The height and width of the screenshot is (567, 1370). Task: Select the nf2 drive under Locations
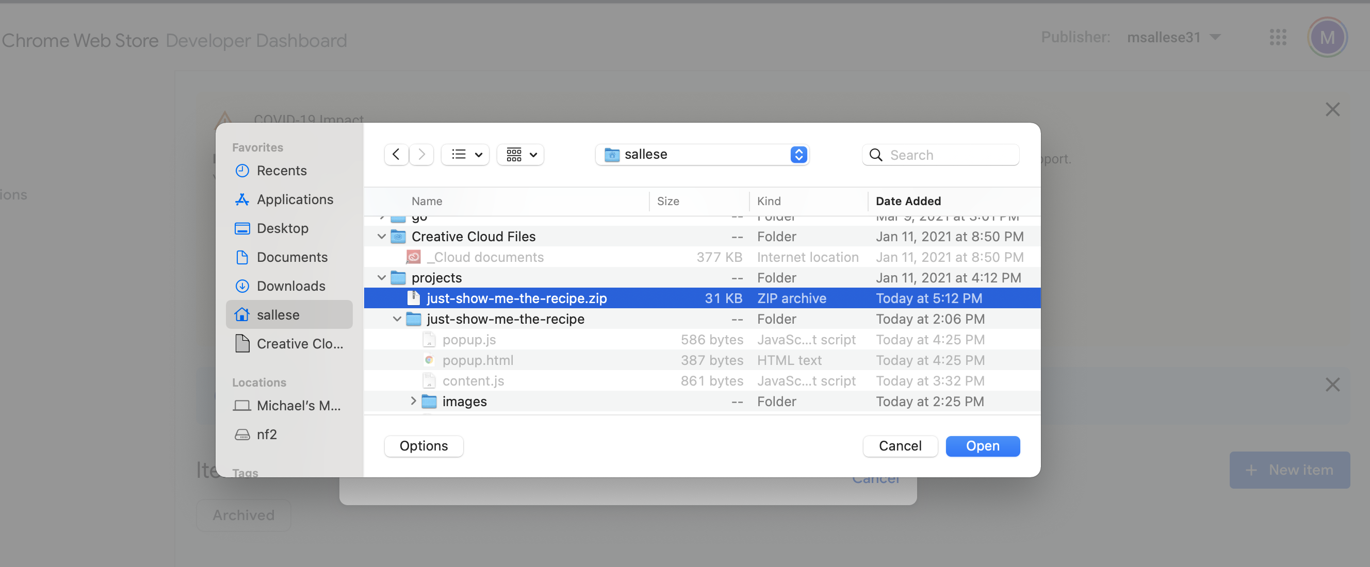click(x=289, y=434)
